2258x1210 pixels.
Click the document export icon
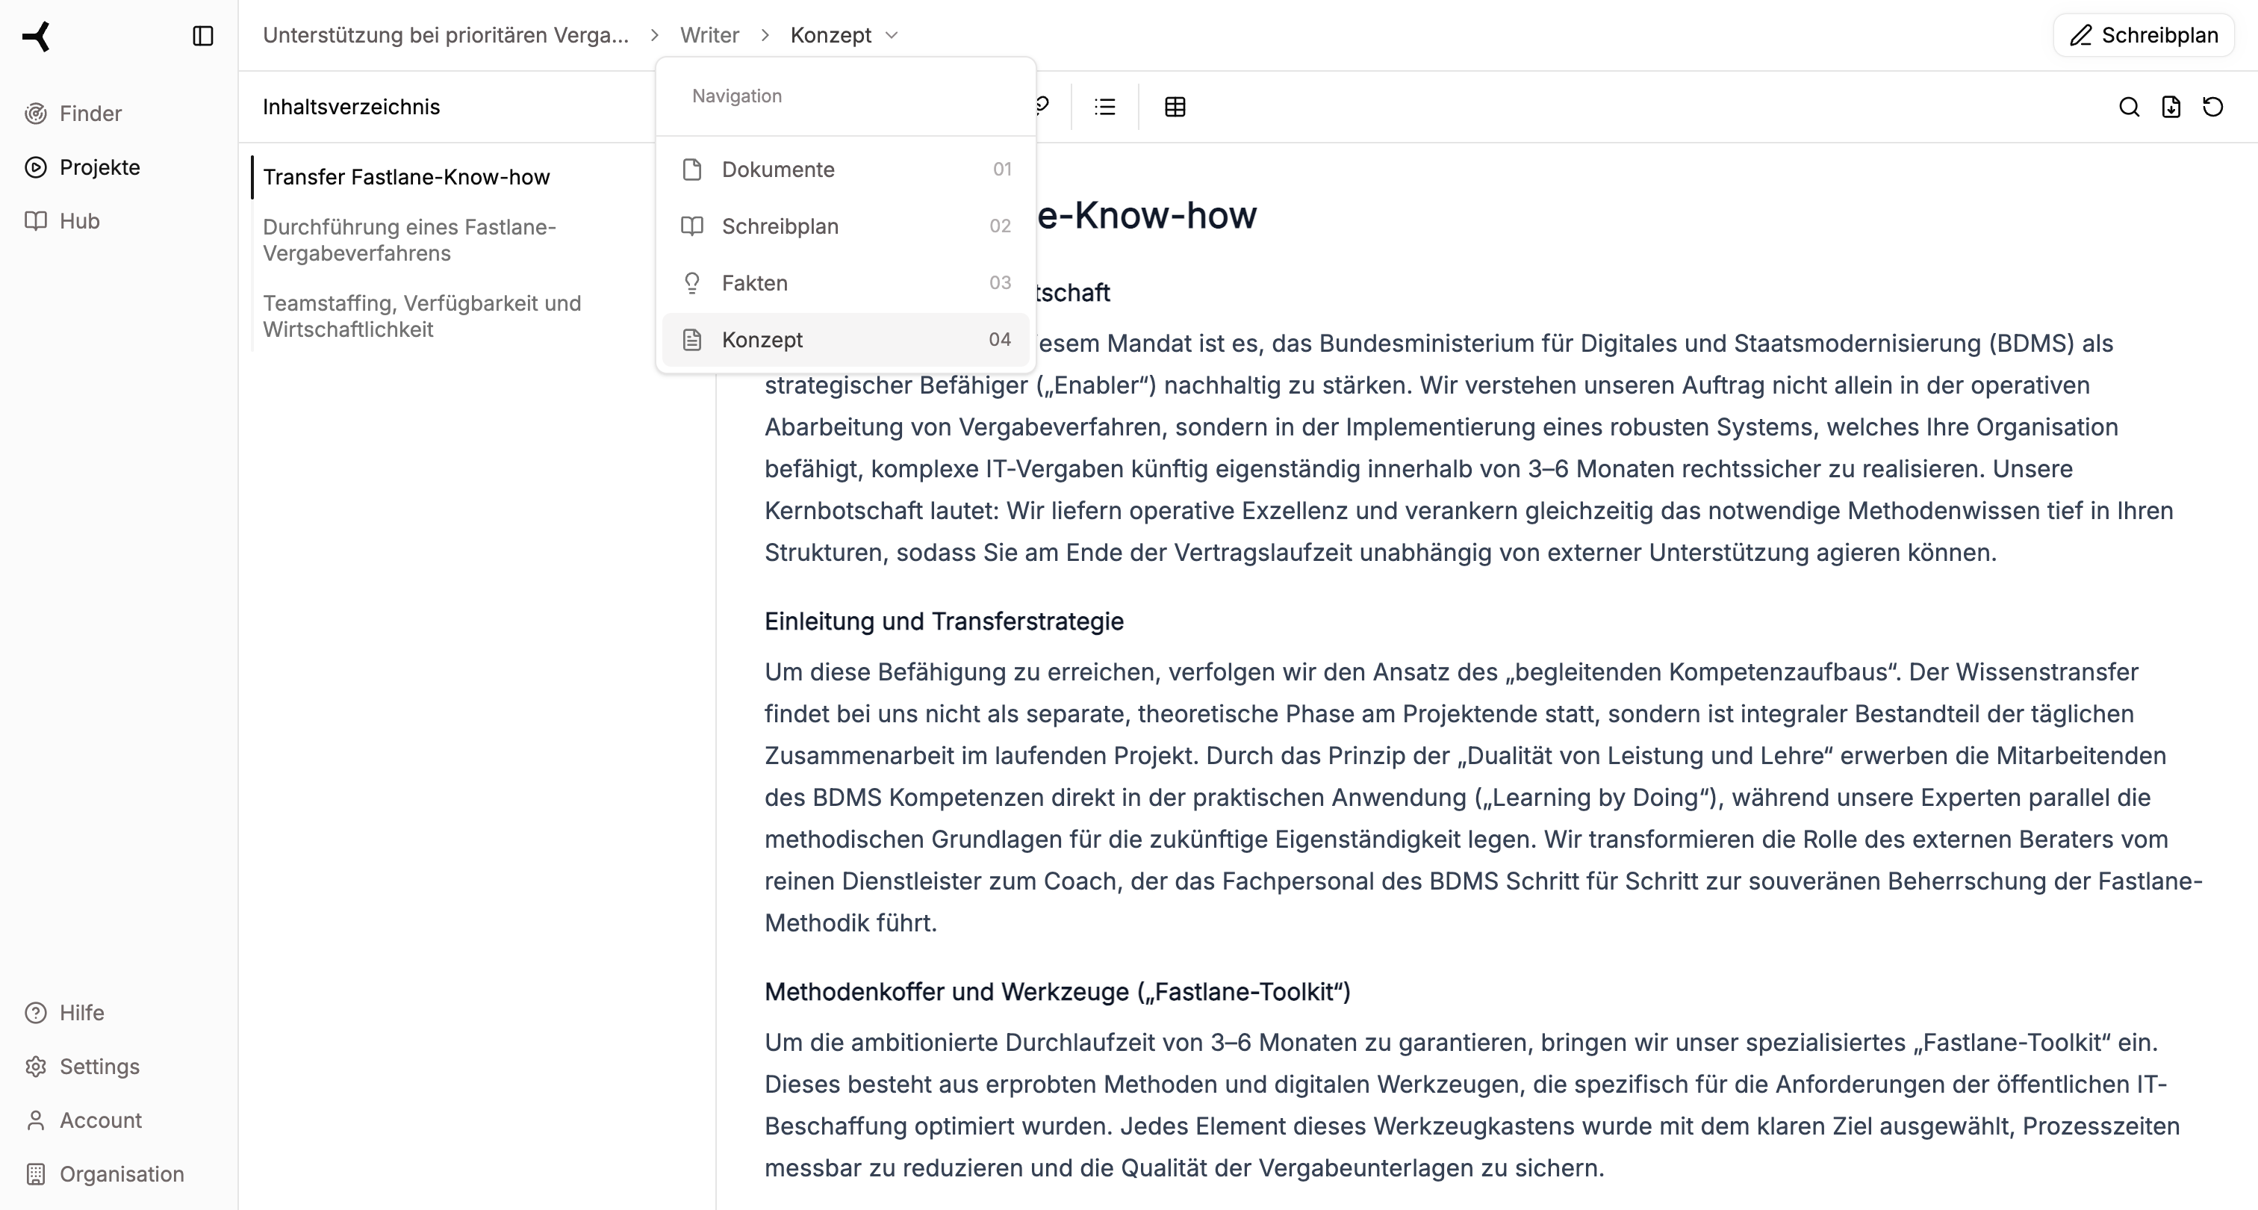click(2171, 107)
